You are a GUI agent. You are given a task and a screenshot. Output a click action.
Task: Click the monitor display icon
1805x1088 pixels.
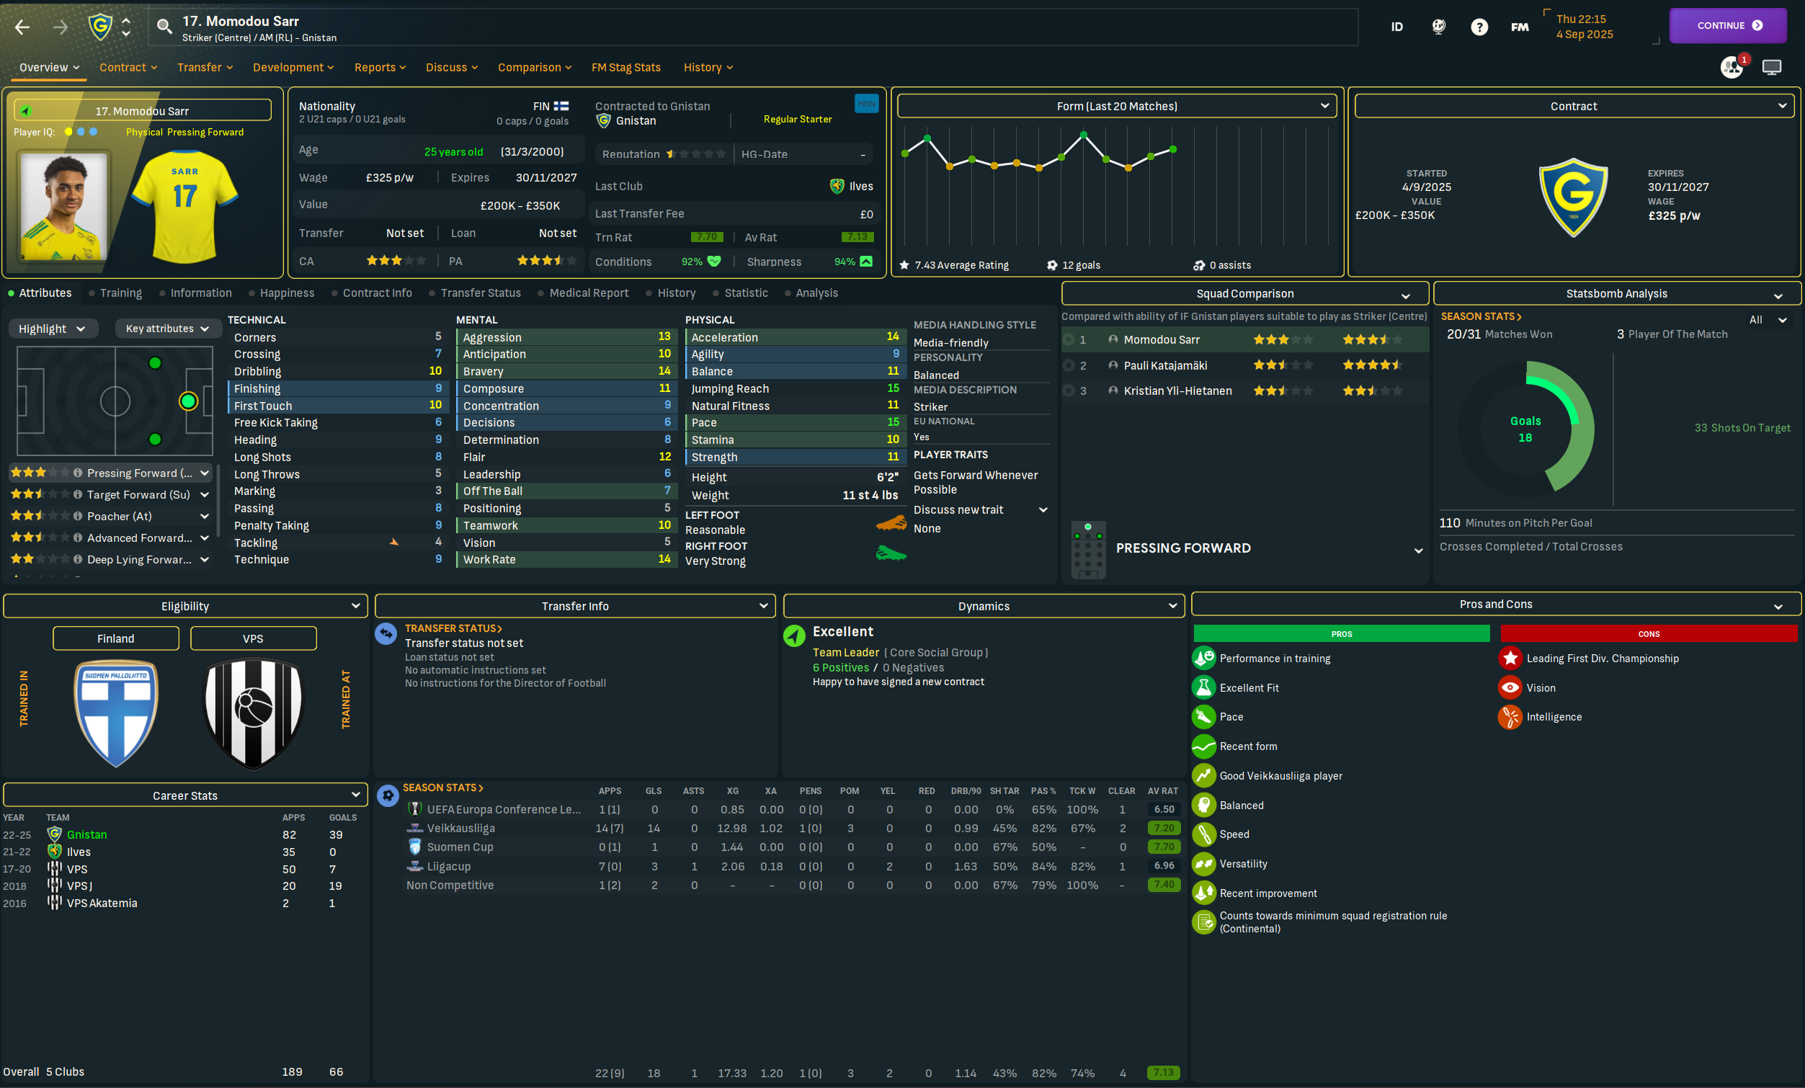[x=1771, y=68]
